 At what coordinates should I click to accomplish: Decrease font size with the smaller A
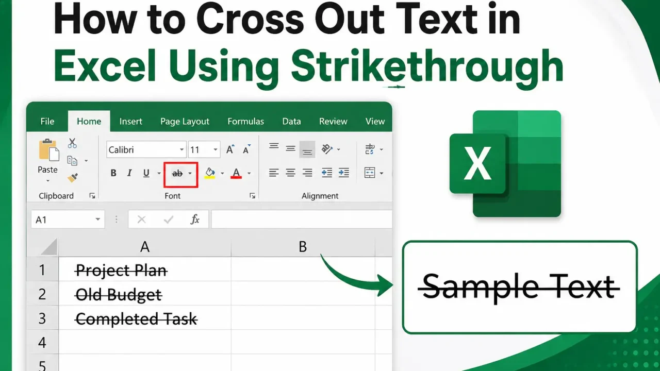coord(246,150)
